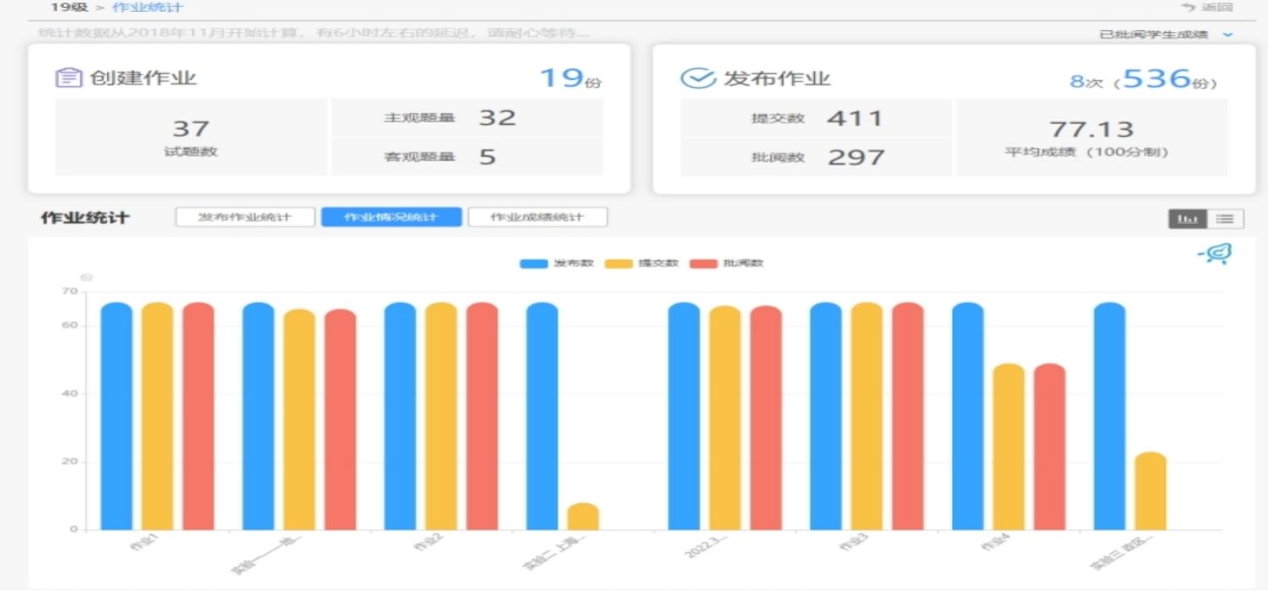Go to 19级 in the breadcrumb

[69, 8]
